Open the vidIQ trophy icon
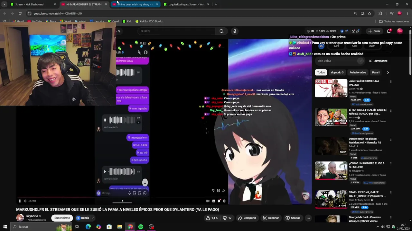This screenshot has width=412, height=231. [x=353, y=31]
